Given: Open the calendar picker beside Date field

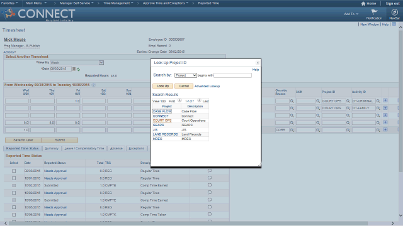Looking at the screenshot, I should 74,69.
